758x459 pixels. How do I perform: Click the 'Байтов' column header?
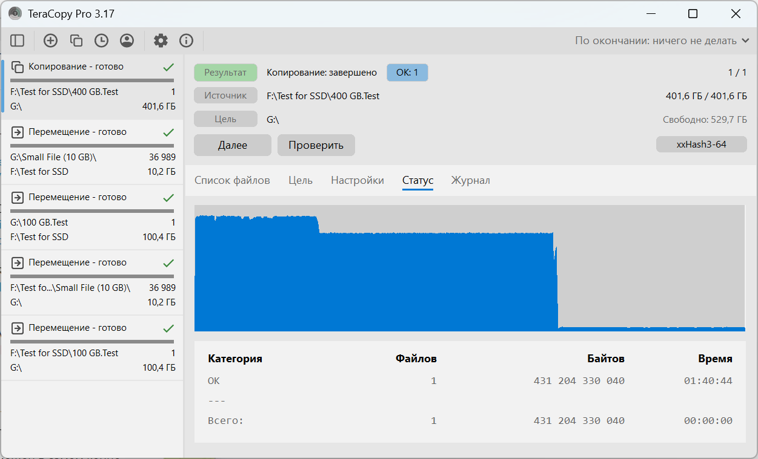[606, 359]
